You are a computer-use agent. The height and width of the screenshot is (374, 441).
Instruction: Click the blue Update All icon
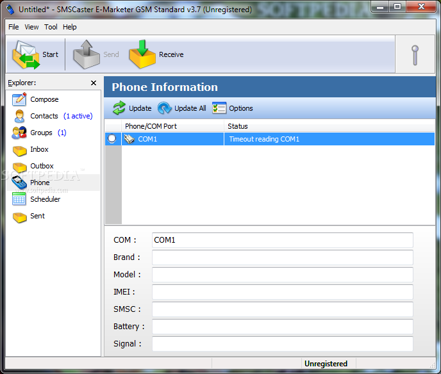[165, 108]
